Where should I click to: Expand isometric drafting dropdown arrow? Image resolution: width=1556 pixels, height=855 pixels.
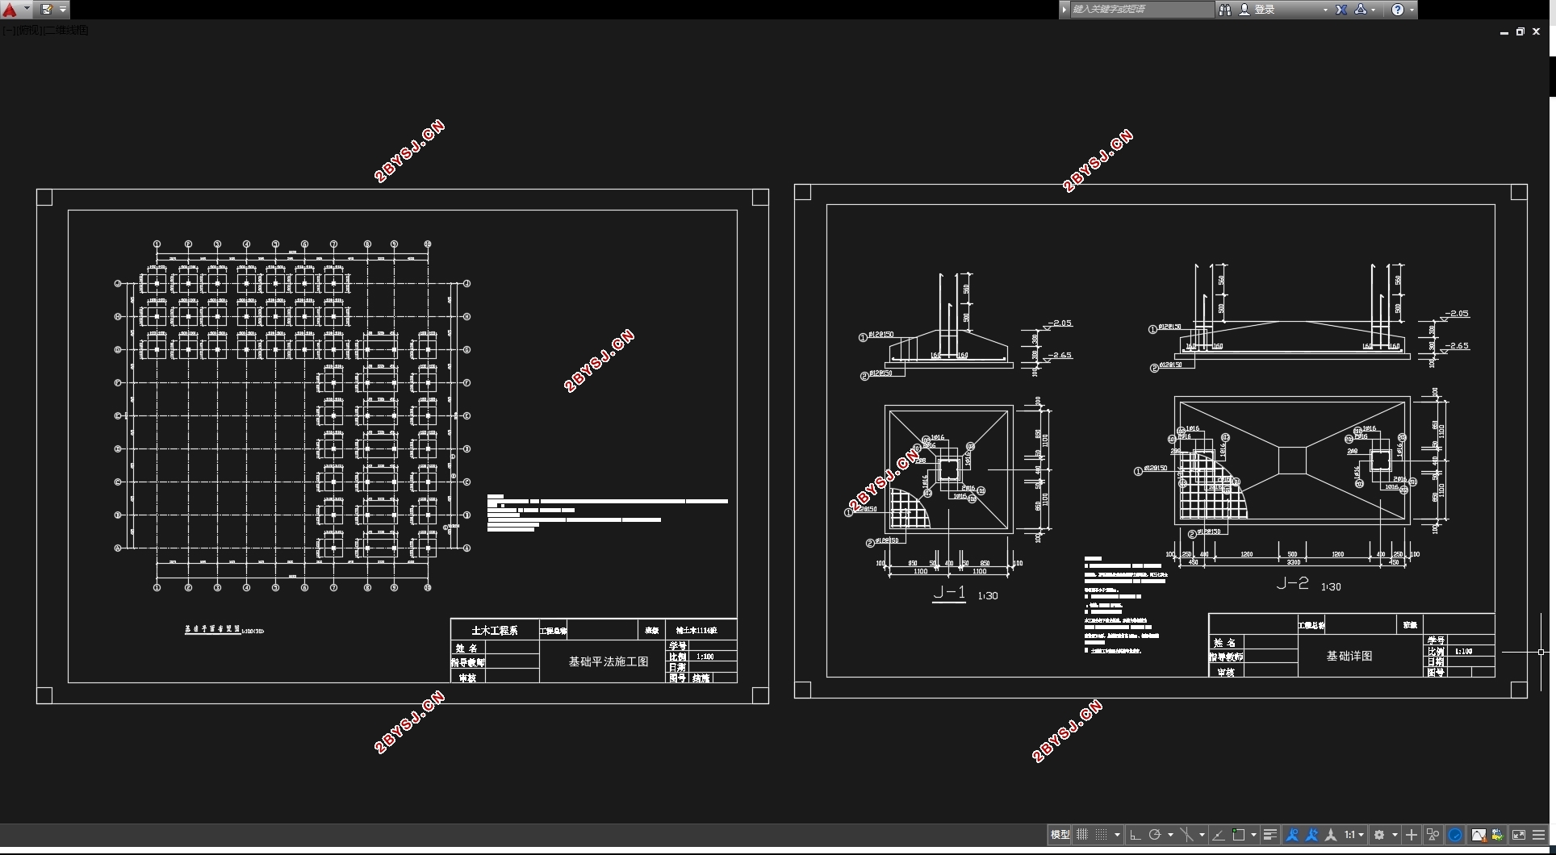click(1202, 835)
